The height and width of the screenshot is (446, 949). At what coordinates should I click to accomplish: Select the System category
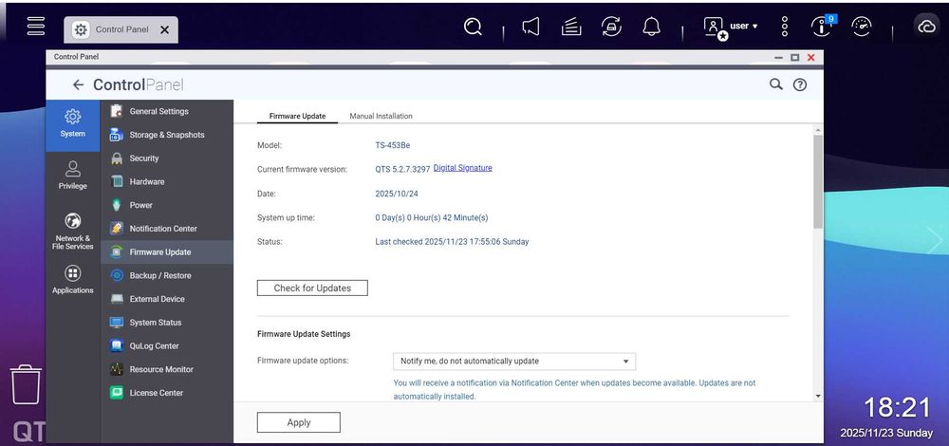[x=73, y=124]
